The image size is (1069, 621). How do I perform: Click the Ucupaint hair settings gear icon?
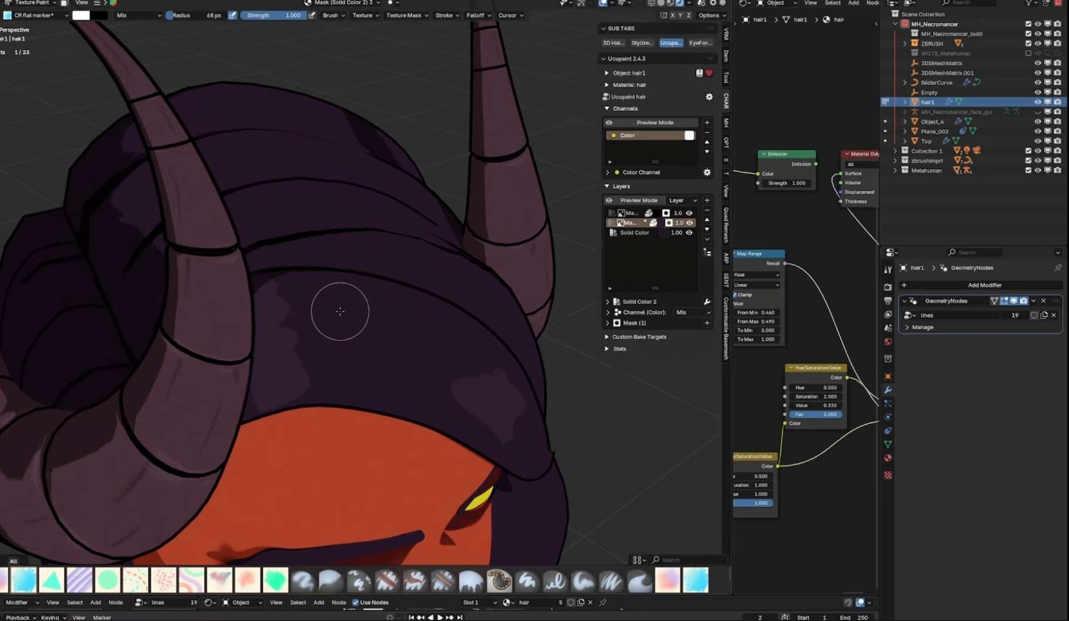pos(709,97)
